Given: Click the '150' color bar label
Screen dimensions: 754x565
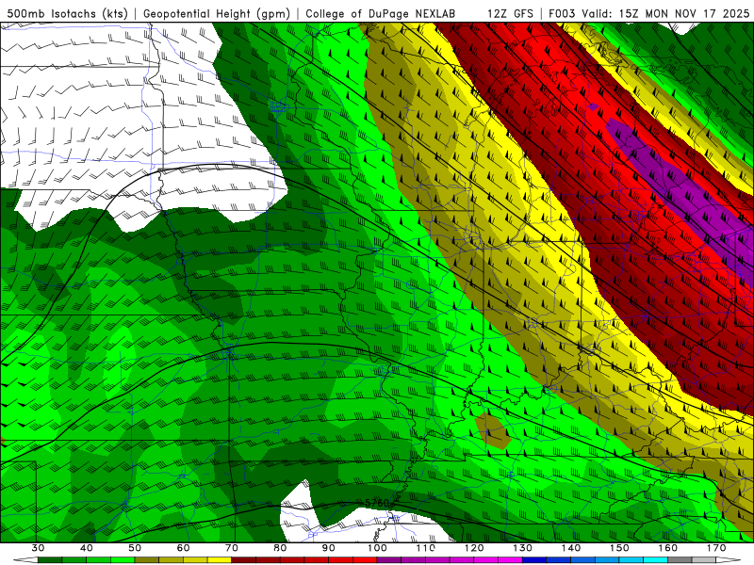Looking at the screenshot, I should (x=619, y=548).
